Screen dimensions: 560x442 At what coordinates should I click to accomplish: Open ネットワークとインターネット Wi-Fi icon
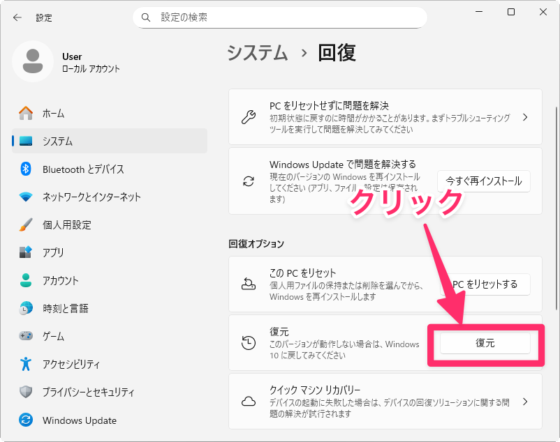26,197
